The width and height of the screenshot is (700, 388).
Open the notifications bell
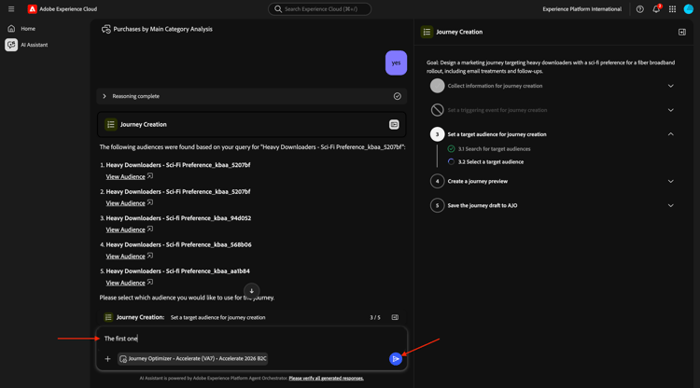tap(656, 9)
